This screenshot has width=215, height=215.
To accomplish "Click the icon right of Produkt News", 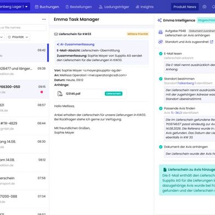I will click(x=205, y=7).
